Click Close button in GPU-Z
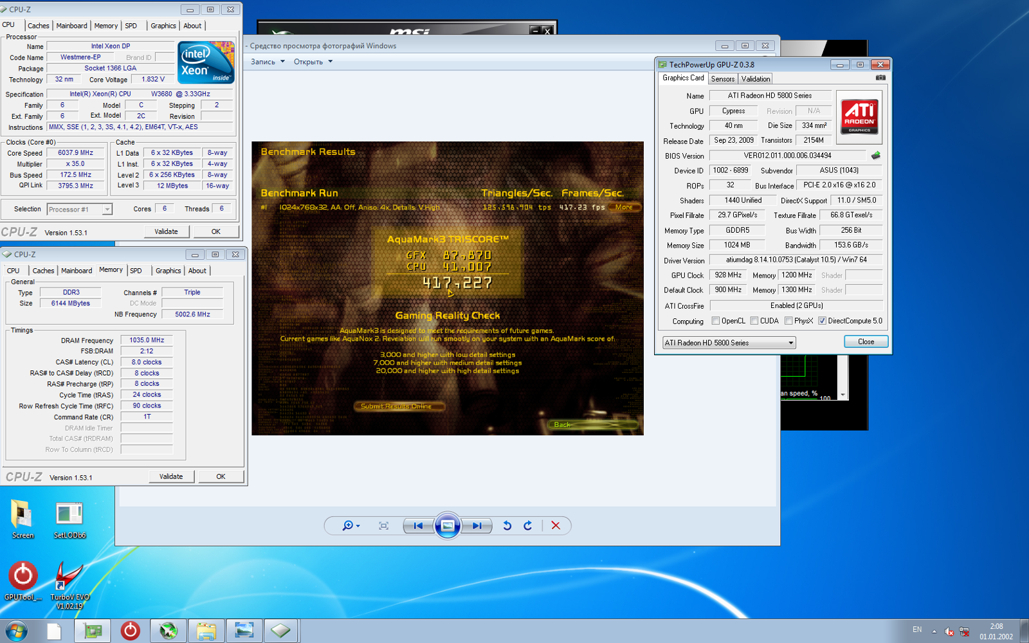This screenshot has height=643, width=1029. (866, 341)
